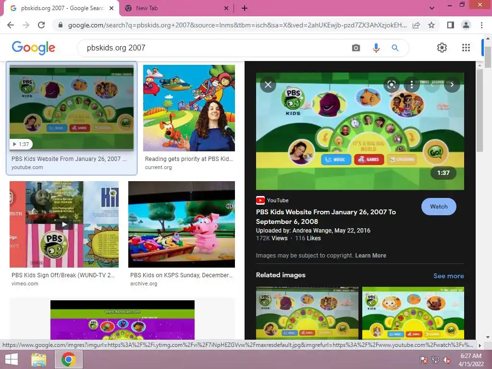Viewport: 492px width, 369px height.
Task: Open Google quick settings gear
Action: [x=442, y=48]
